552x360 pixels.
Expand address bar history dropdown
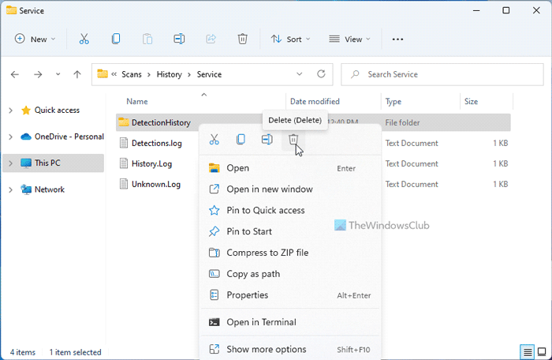tap(299, 74)
